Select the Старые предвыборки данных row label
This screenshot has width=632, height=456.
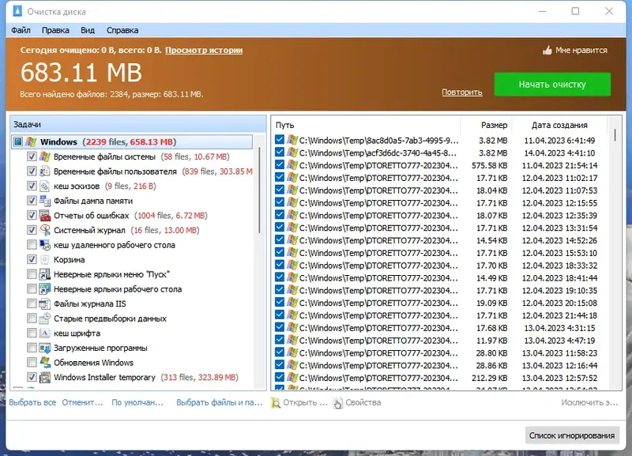click(x=110, y=318)
